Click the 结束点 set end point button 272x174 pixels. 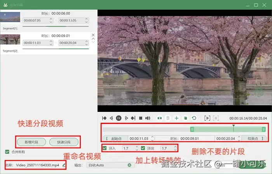254,139
